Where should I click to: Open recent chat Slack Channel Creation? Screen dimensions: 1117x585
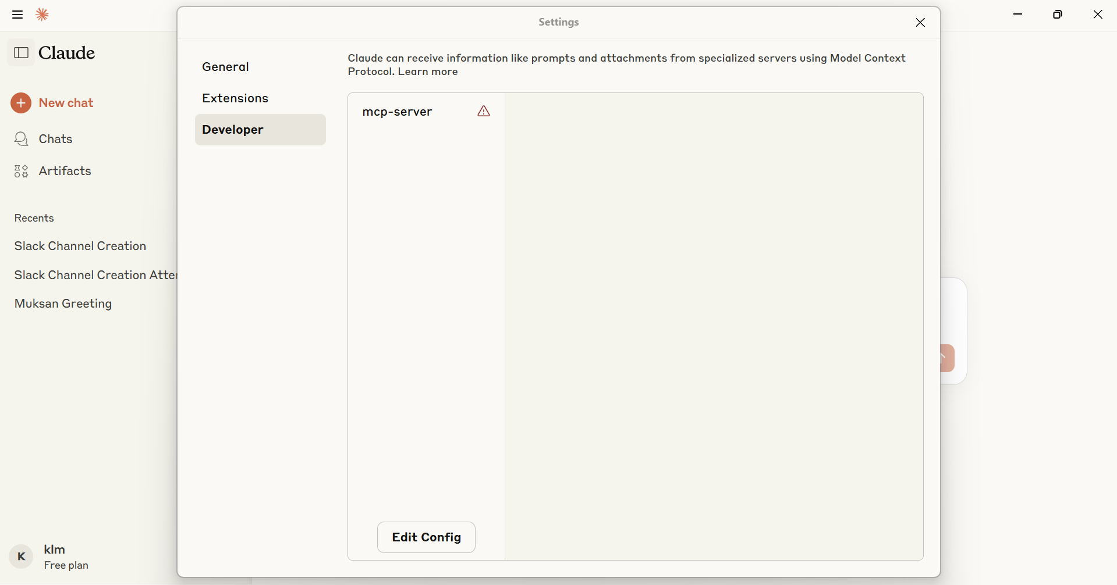[x=80, y=246]
